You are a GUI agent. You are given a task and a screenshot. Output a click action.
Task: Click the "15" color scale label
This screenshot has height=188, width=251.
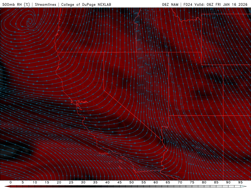coord(47,182)
